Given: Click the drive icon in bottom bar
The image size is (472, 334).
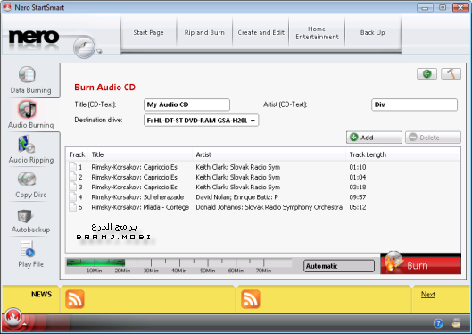Looking at the screenshot, I should 456,322.
